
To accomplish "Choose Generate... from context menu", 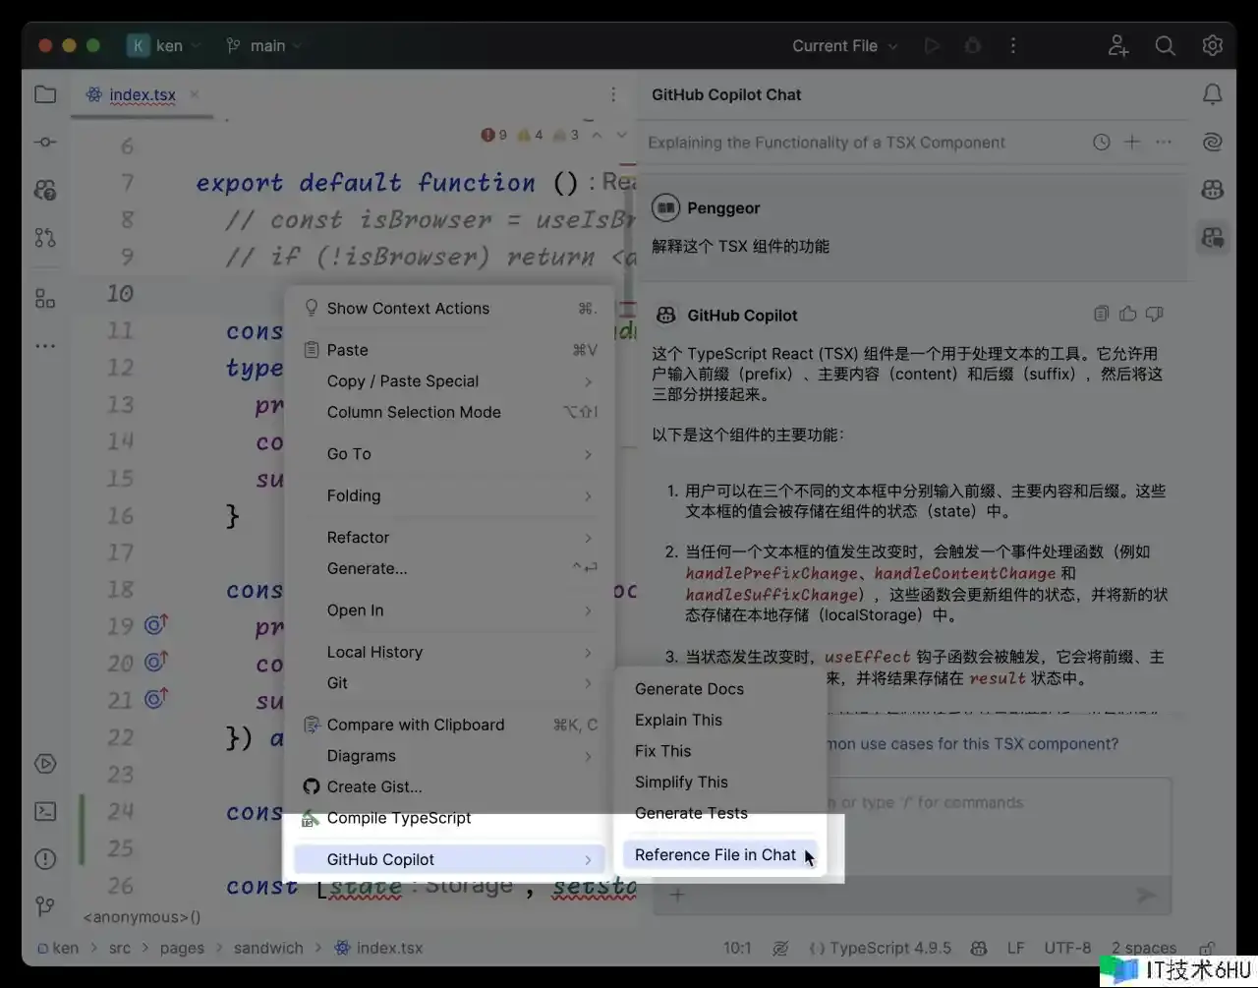I will coord(451,568).
